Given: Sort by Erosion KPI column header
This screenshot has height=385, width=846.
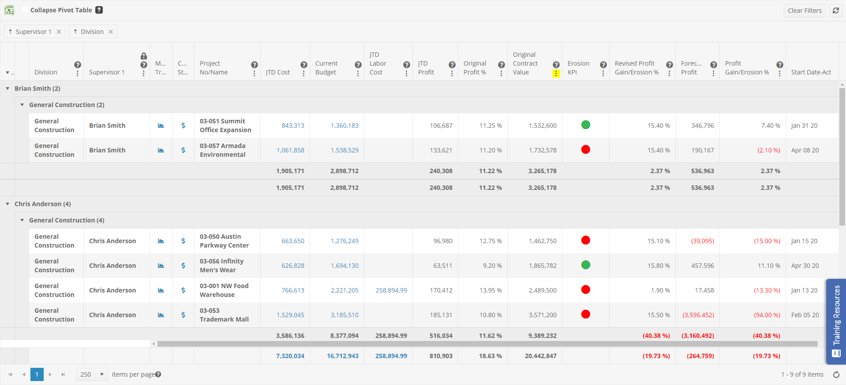Looking at the screenshot, I should coord(578,68).
